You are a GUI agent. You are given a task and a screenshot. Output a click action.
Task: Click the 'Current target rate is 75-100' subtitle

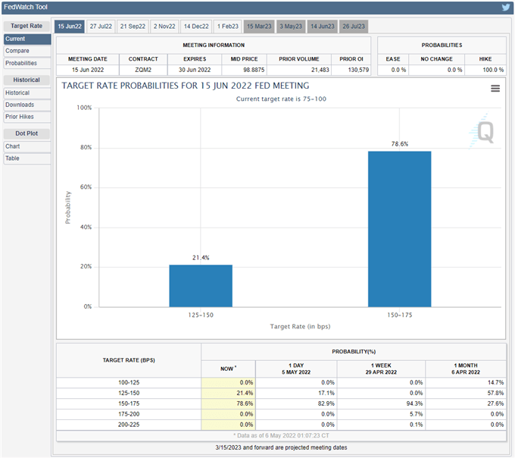point(281,99)
